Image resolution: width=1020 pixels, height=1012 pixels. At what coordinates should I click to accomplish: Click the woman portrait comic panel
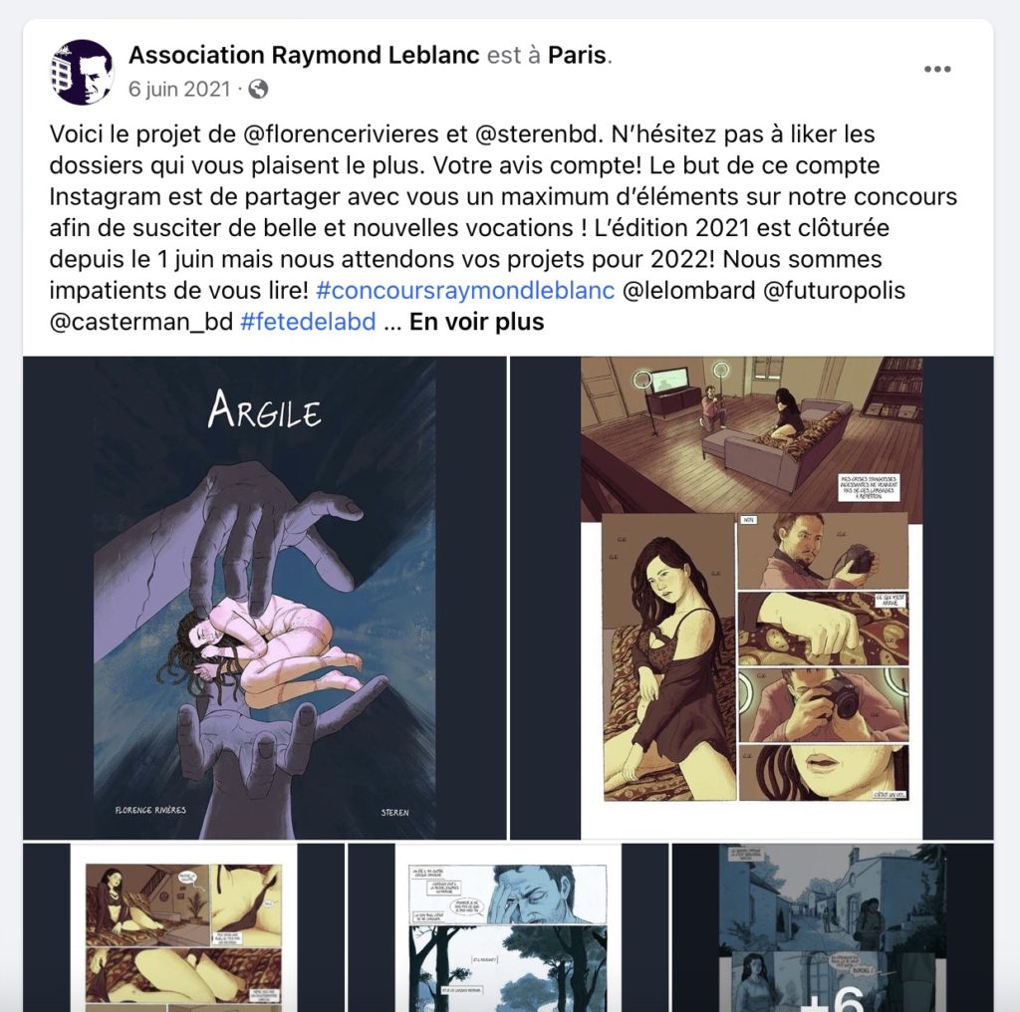coord(668,656)
